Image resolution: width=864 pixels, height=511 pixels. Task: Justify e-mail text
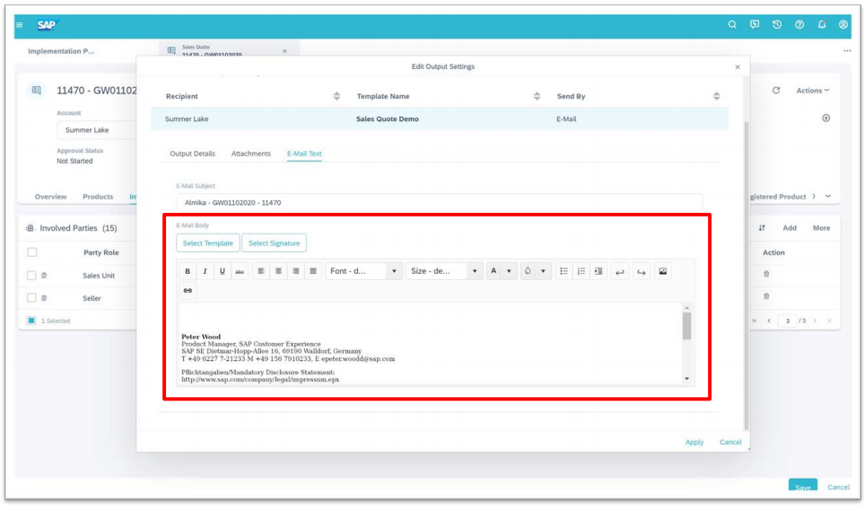point(313,271)
